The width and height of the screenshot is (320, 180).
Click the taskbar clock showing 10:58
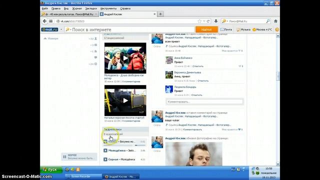coord(269,168)
